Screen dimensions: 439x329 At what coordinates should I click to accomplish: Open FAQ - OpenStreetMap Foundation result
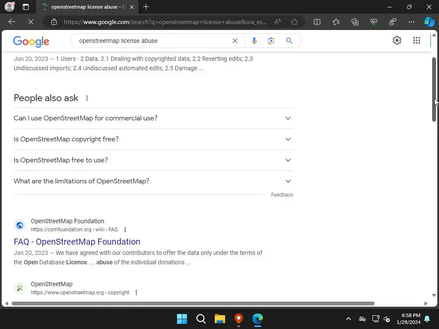(x=77, y=242)
